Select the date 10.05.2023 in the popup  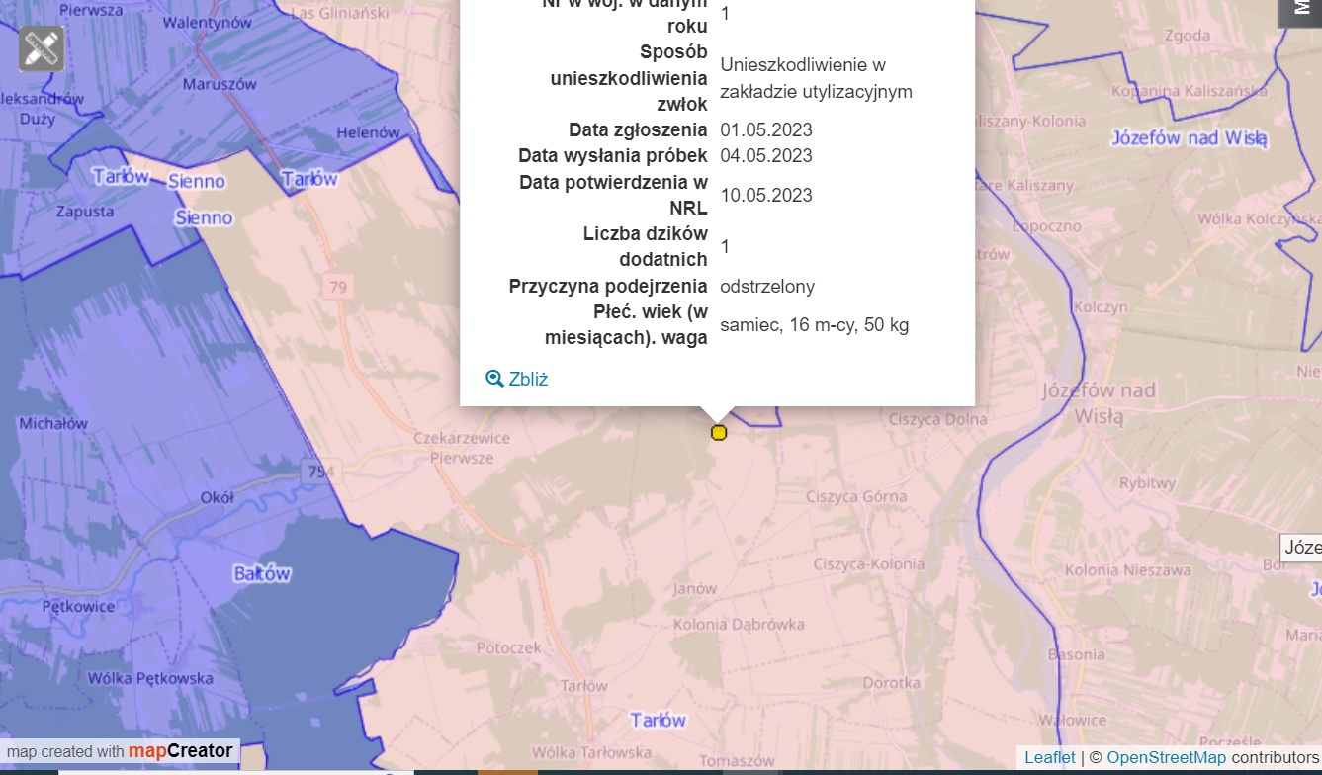pos(766,195)
